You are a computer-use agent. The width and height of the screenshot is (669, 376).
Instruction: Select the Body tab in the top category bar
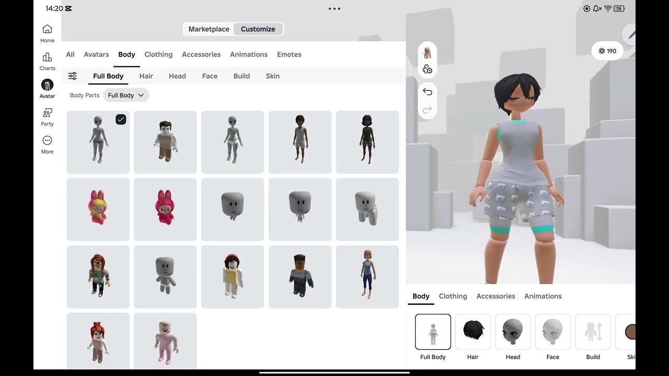tap(126, 54)
